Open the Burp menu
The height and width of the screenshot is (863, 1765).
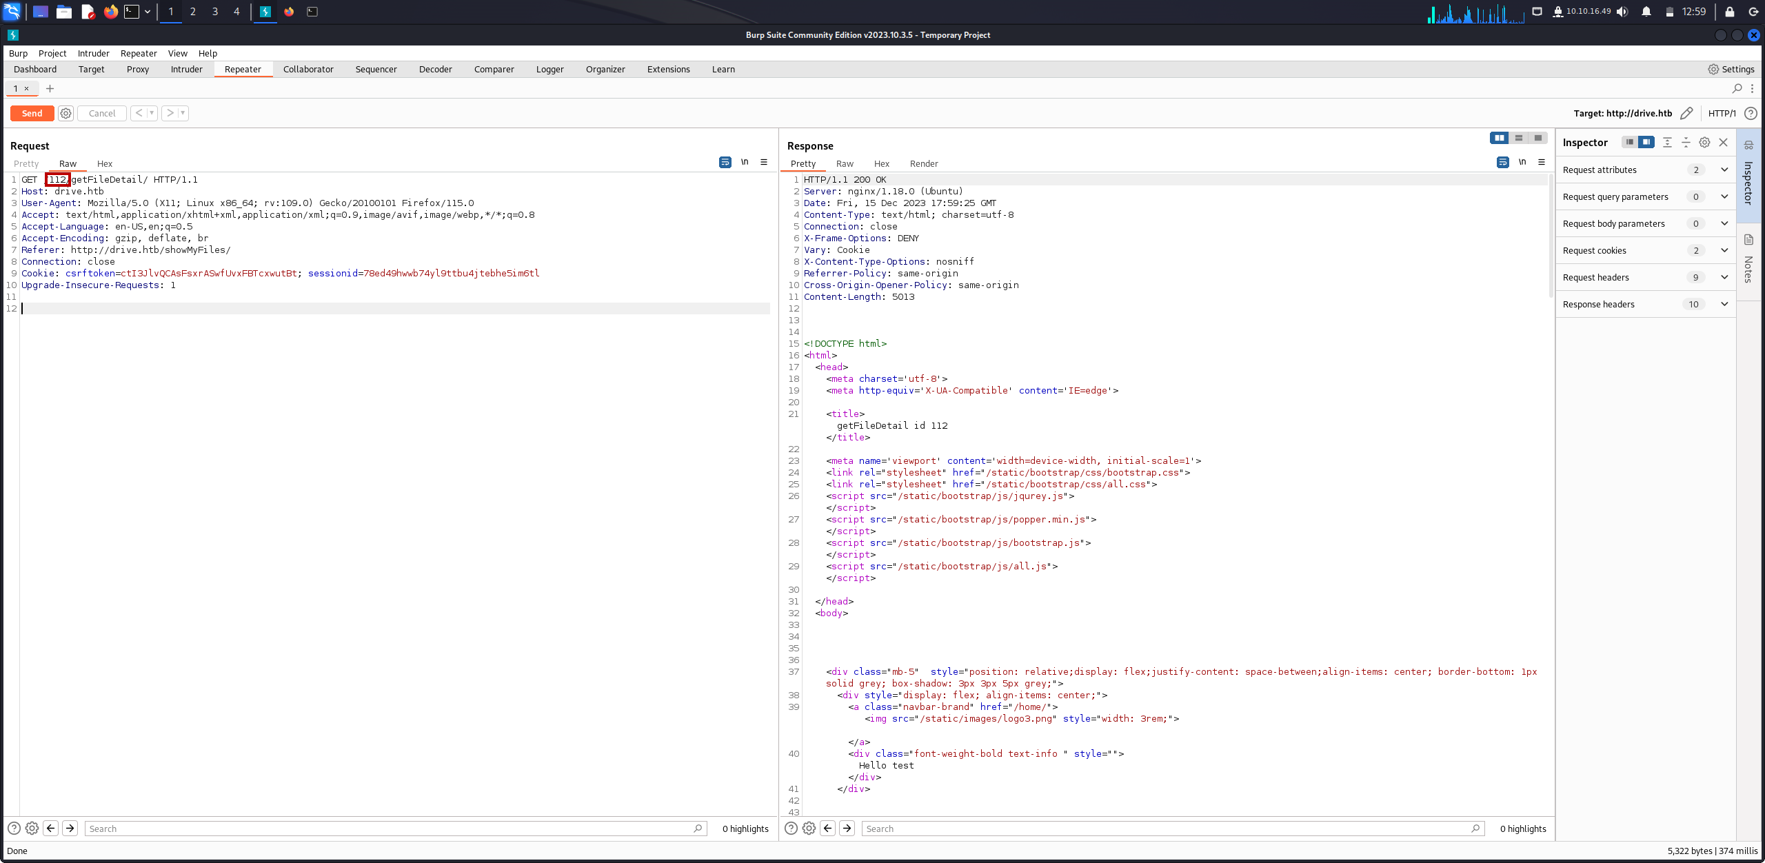coord(18,53)
